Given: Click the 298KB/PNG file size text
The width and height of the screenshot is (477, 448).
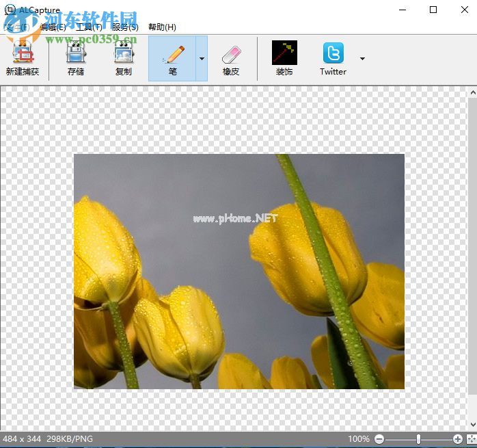Looking at the screenshot, I should 70,439.
